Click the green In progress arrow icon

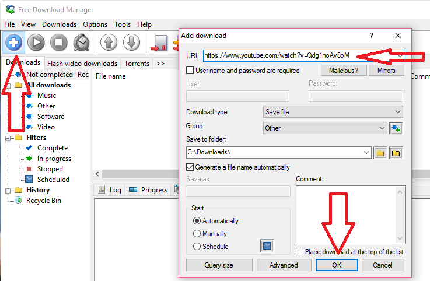pos(29,158)
